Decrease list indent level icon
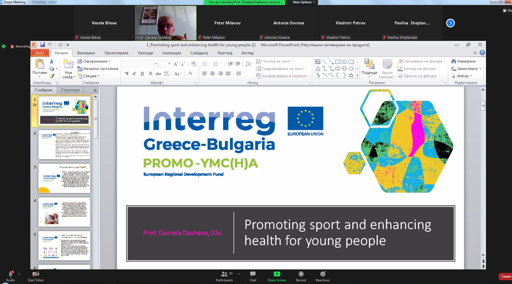The image size is (512, 284). [x=230, y=64]
